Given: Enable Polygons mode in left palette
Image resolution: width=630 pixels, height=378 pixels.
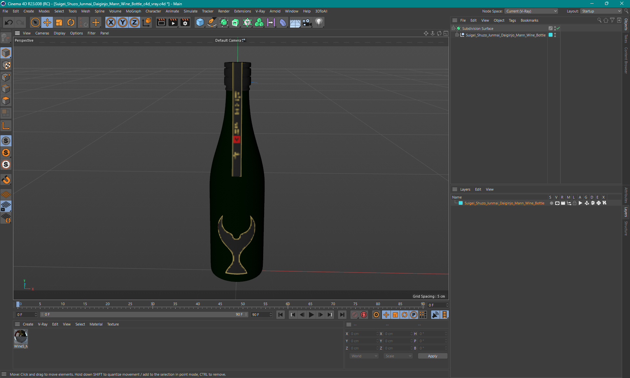Looking at the screenshot, I should (6, 101).
